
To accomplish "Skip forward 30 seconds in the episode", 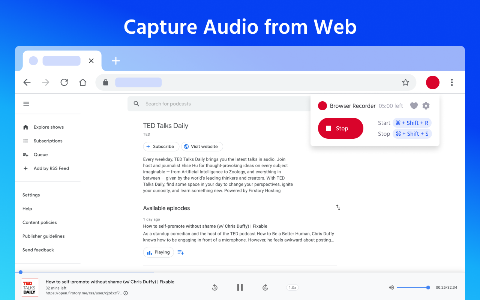I will 265,287.
